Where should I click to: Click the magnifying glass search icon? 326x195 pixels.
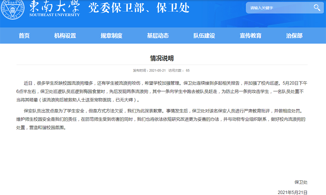click(317, 8)
